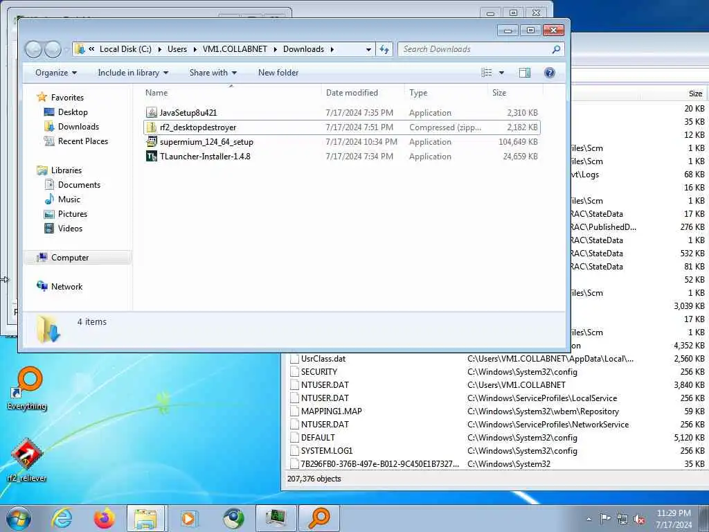Open Everything desktop shortcut
The width and height of the screenshot is (709, 532).
(x=27, y=388)
